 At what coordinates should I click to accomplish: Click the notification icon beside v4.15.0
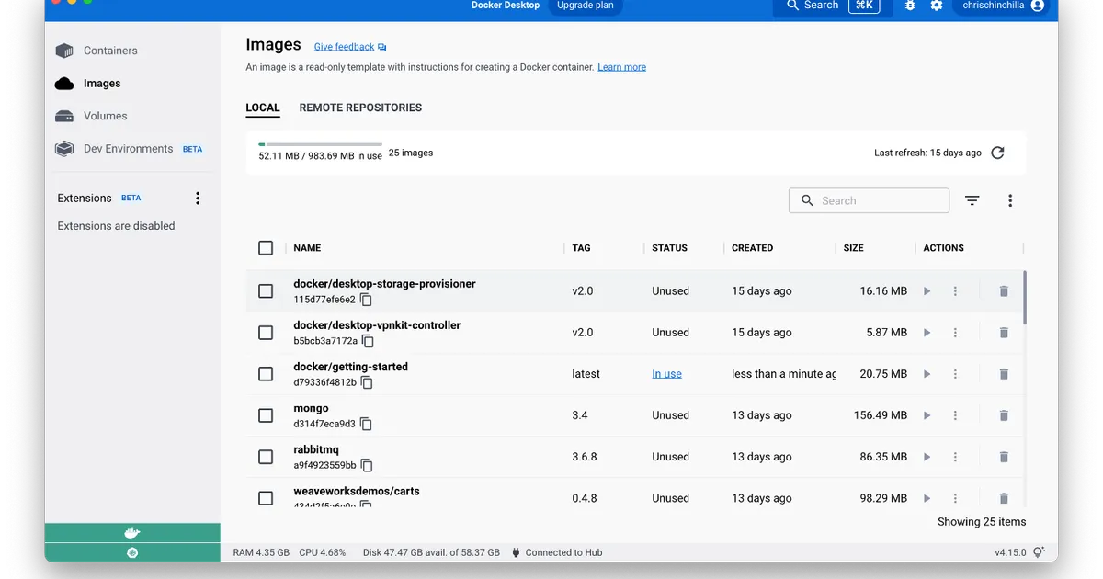1039,552
